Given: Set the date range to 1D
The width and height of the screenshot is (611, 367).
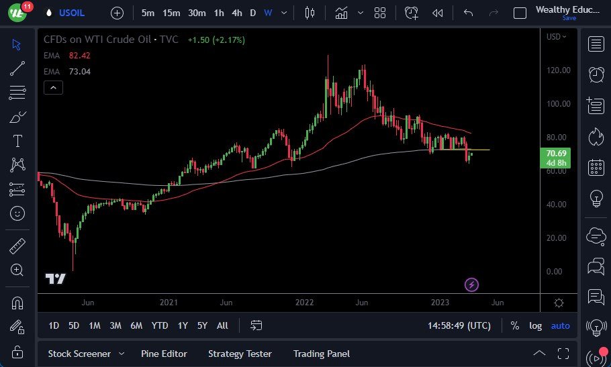Looking at the screenshot, I should tap(54, 326).
